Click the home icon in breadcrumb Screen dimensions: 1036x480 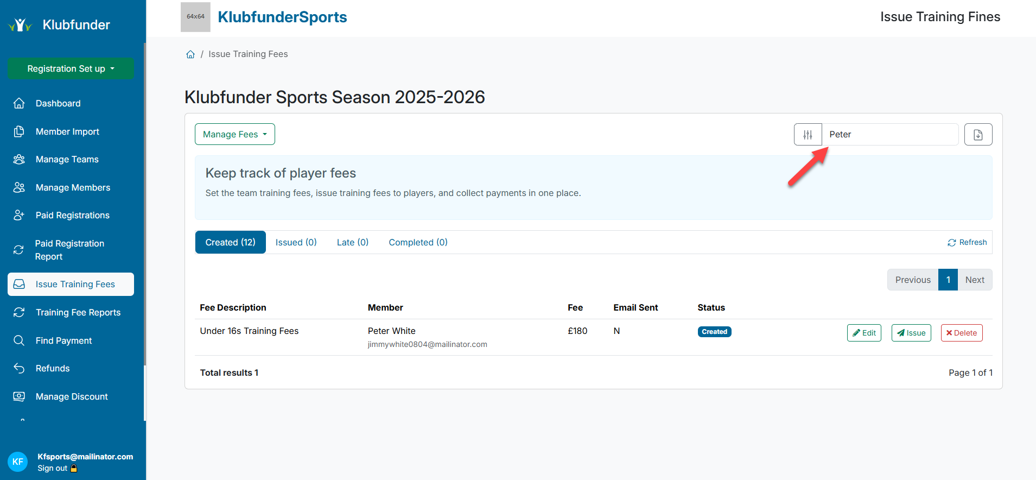[190, 54]
